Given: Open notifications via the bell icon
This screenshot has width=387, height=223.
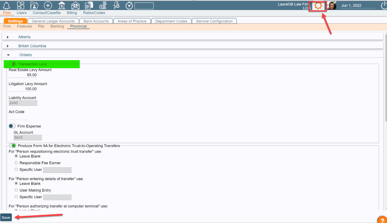Looking at the screenshot, I should coord(7,5).
